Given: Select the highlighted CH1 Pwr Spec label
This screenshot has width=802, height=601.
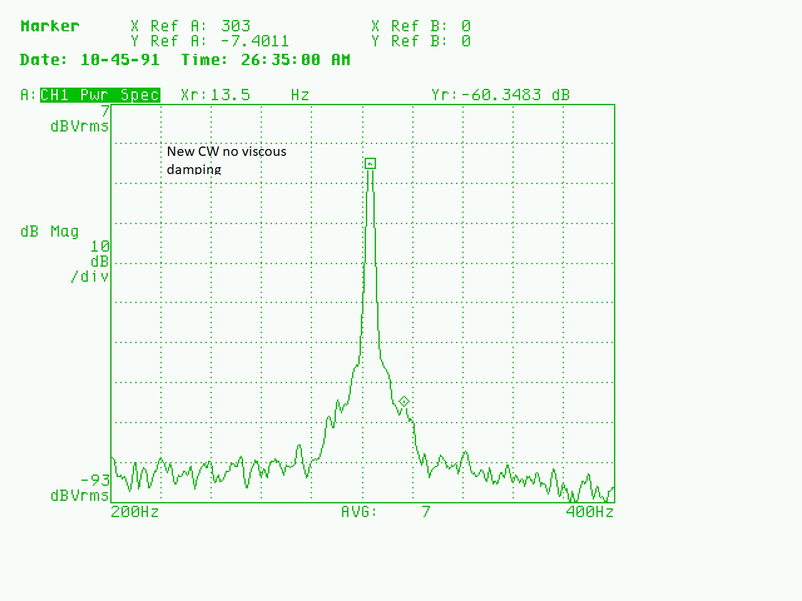Looking at the screenshot, I should pos(100,95).
